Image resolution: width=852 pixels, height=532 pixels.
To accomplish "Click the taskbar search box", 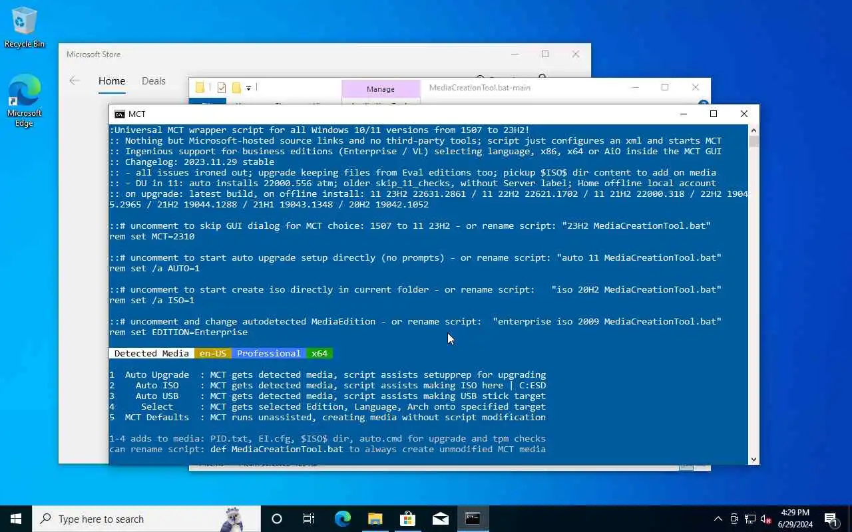I will (x=146, y=519).
